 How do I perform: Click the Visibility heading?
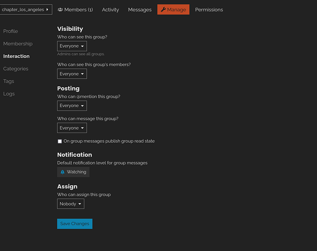coord(70,29)
